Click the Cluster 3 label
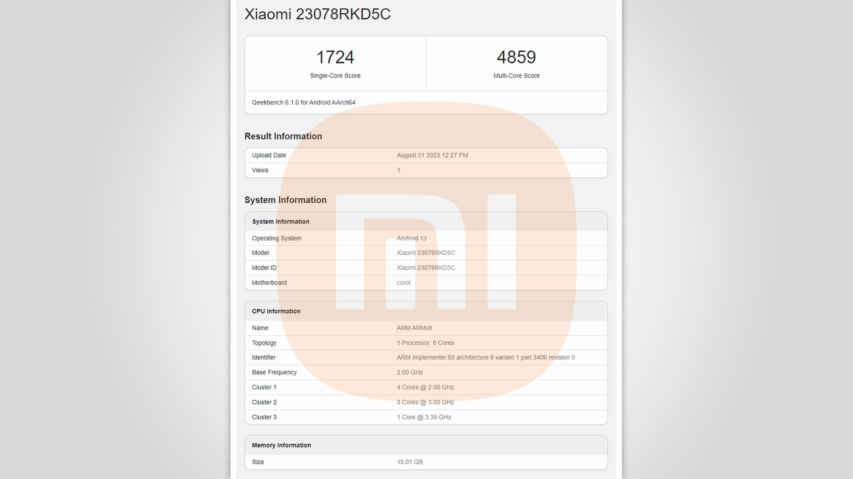 coord(264,417)
